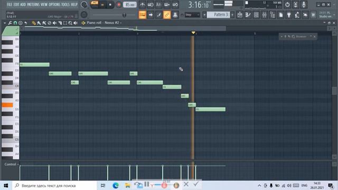Open the piano roll stamp tool
This screenshot has width=338, height=190.
point(20,23)
